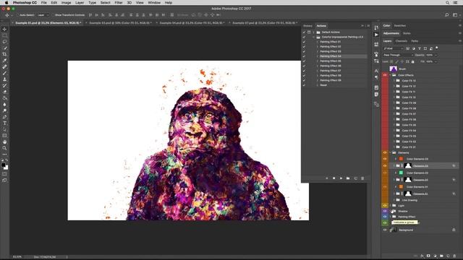
Task: Switch to the Example 03.psd document tab
Action: click(x=120, y=22)
